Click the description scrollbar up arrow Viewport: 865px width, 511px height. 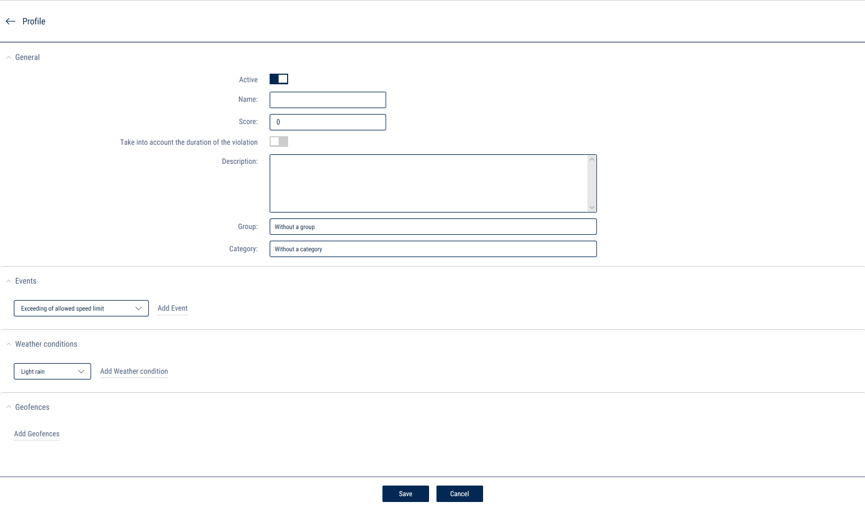click(592, 160)
